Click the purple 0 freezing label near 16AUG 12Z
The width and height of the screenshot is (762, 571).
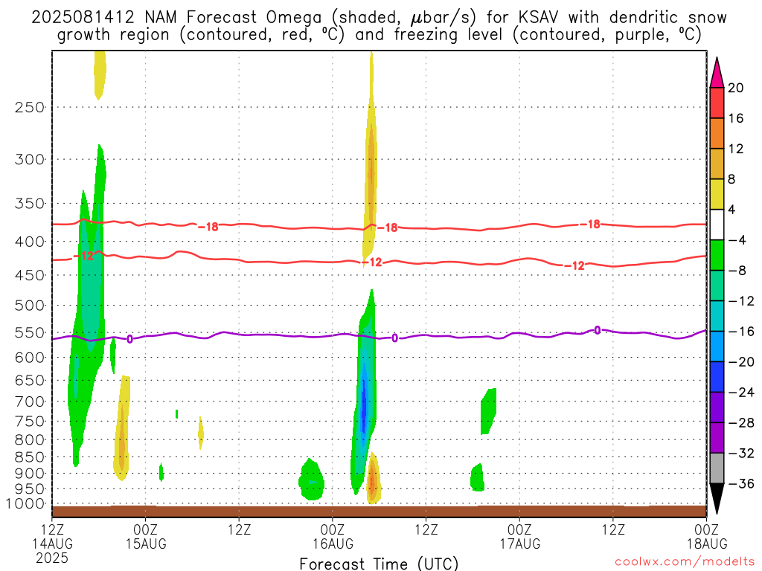pos(394,338)
